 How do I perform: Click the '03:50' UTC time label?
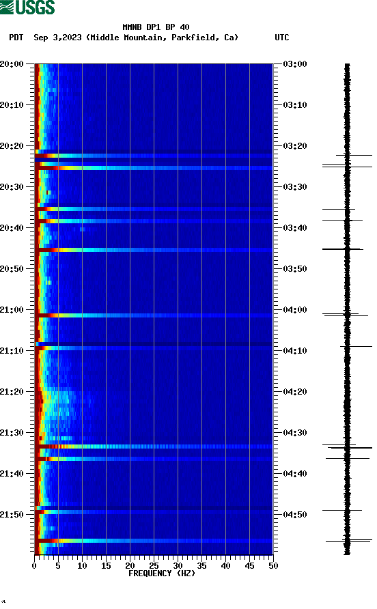[295, 269]
